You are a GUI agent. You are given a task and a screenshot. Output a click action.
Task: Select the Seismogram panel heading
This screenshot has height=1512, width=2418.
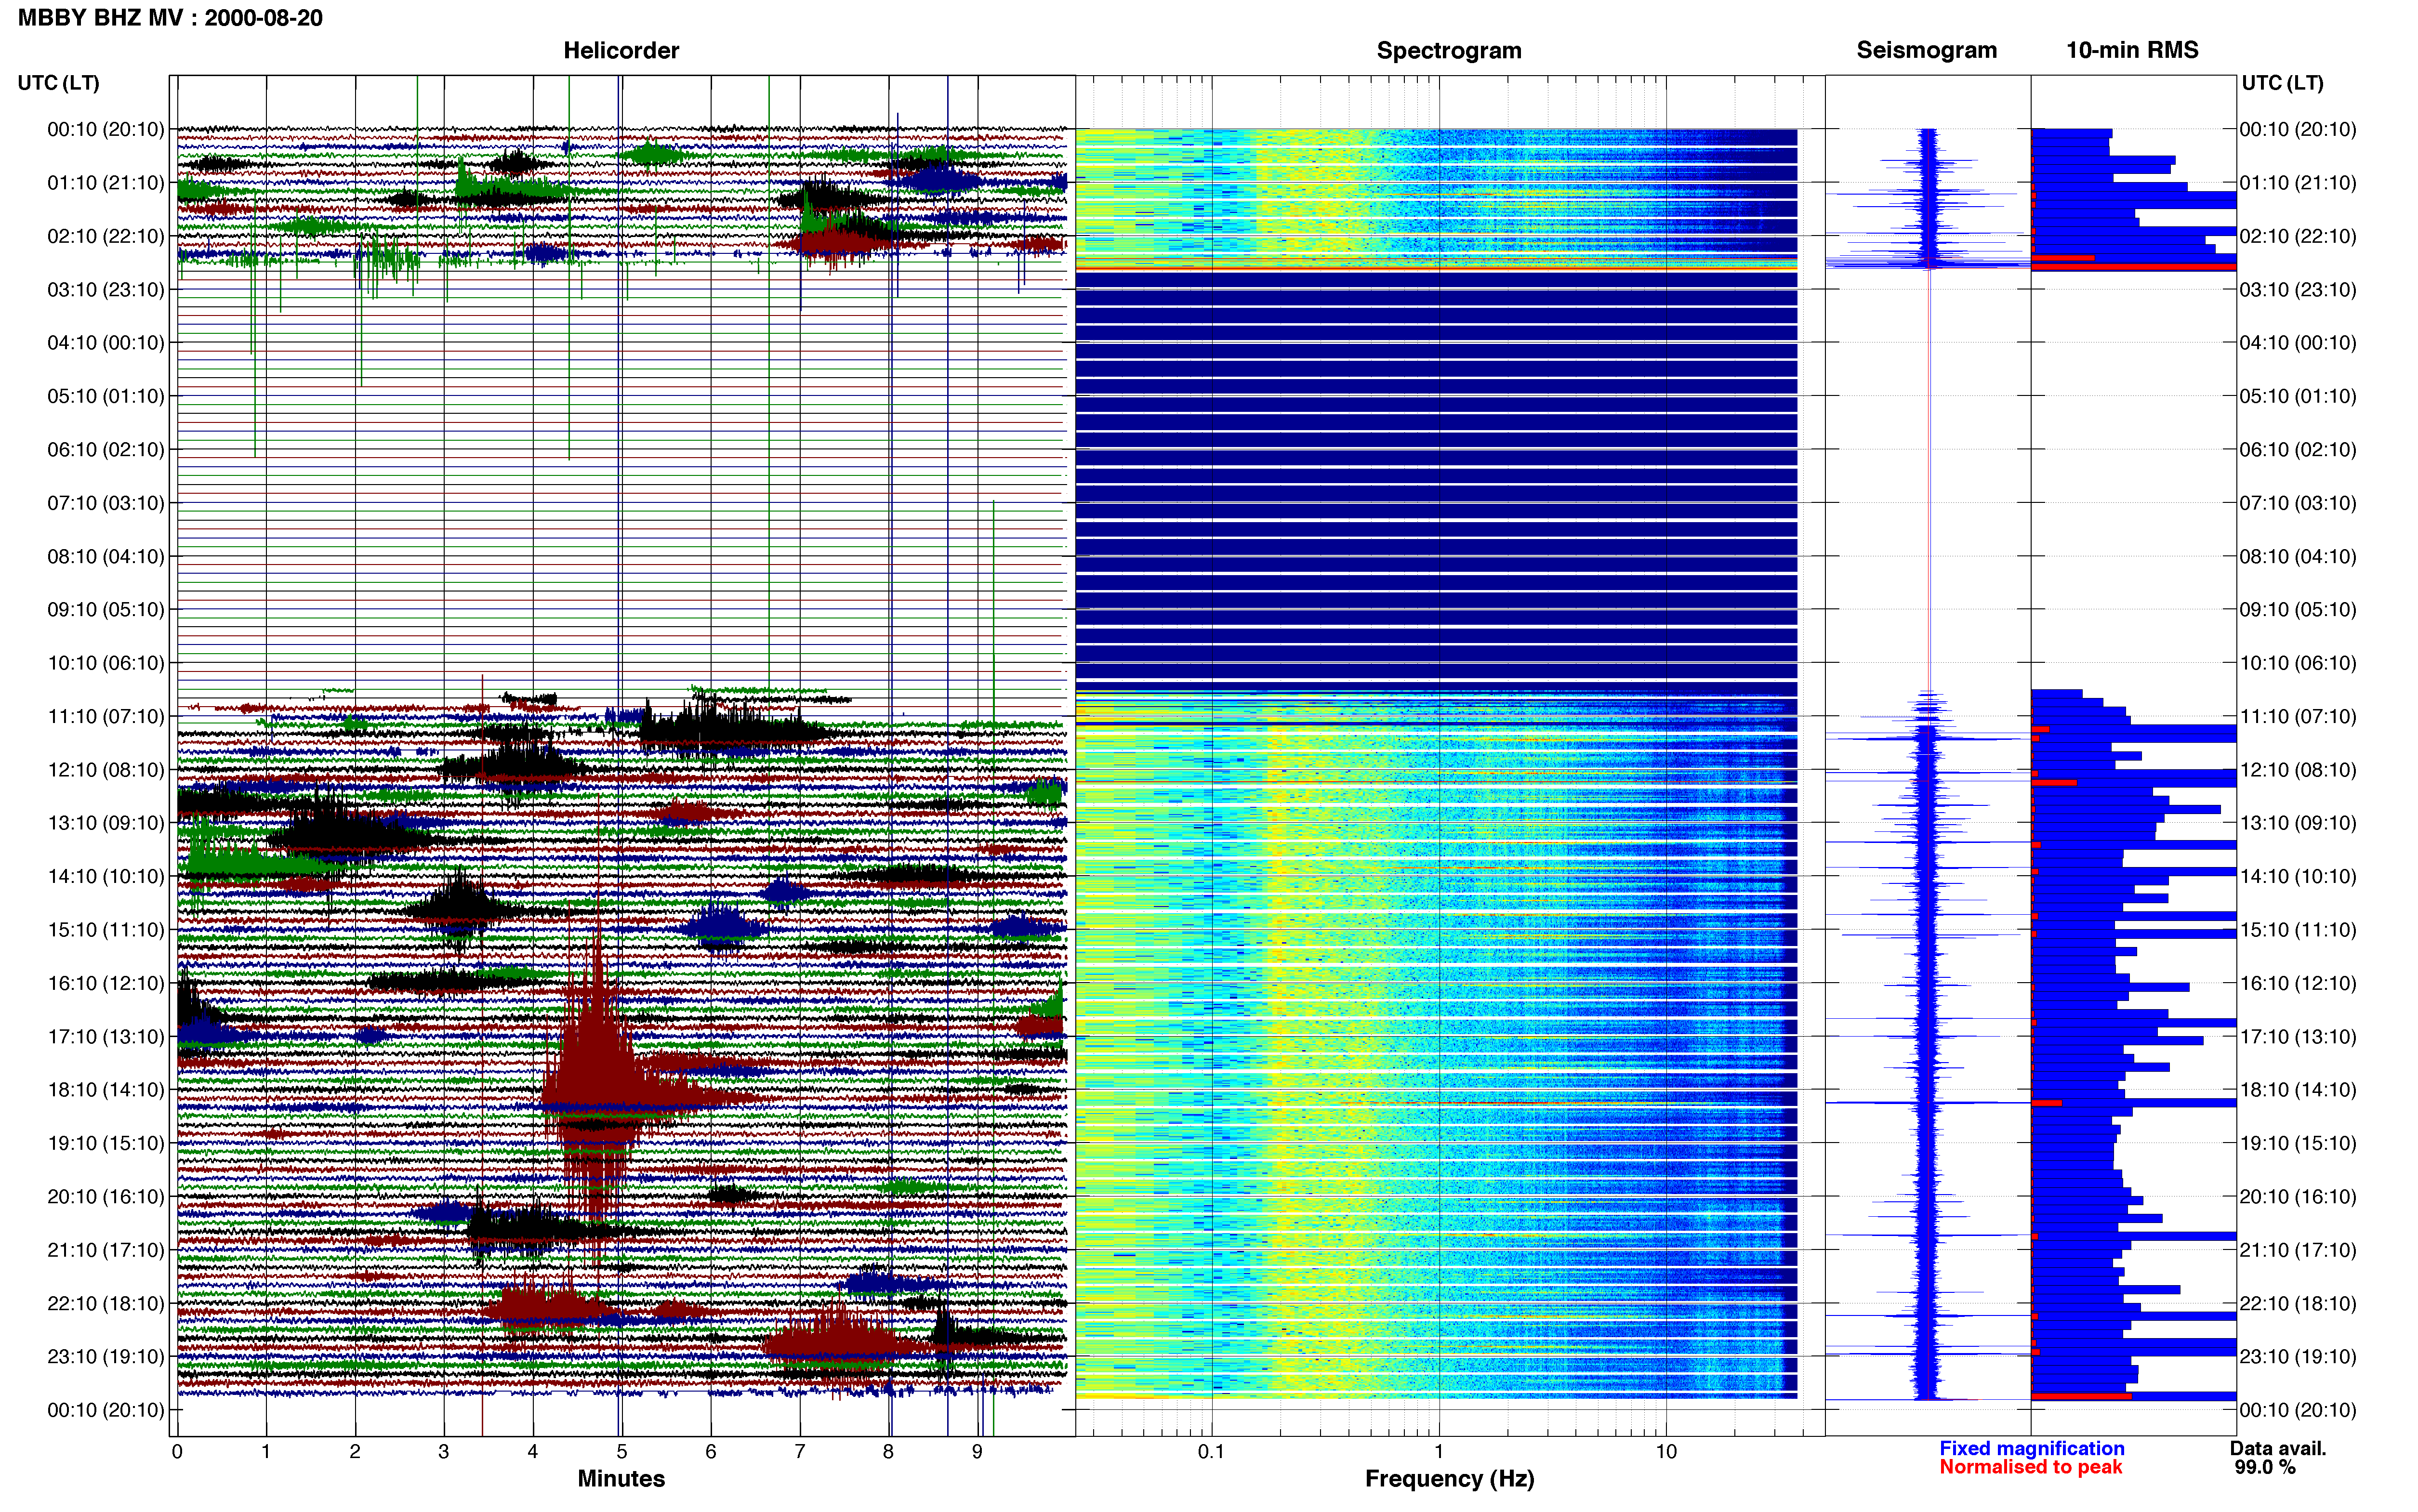point(1926,50)
